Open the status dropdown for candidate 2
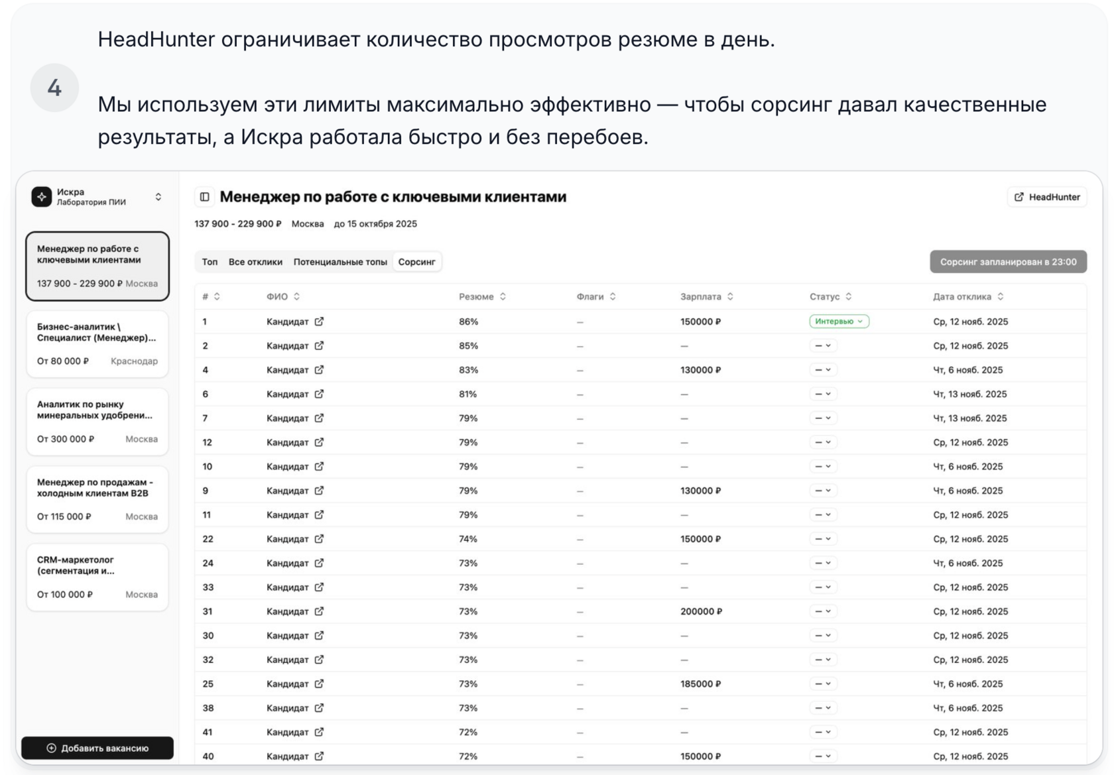This screenshot has width=1114, height=775. click(x=823, y=346)
